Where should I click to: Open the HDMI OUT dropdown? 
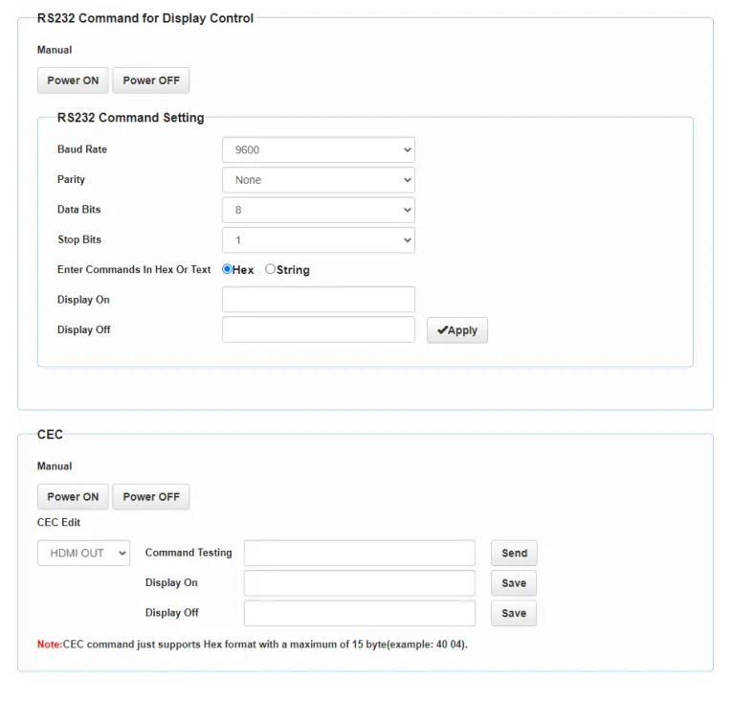[83, 553]
